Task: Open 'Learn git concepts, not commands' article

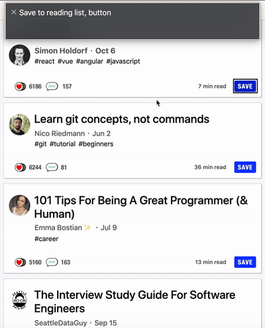Action: click(x=122, y=119)
